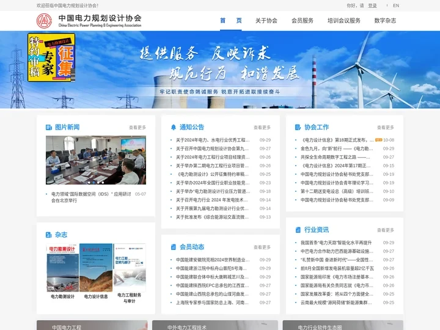
Task: Open the 特约审稿专家征集 banner poster
Action: pos(51,57)
